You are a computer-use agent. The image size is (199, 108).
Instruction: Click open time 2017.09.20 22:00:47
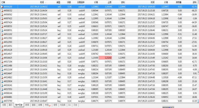click(x=38, y=101)
